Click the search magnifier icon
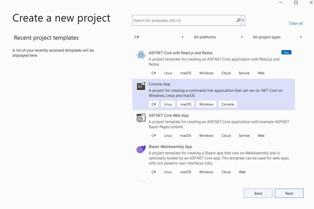 [238, 20]
